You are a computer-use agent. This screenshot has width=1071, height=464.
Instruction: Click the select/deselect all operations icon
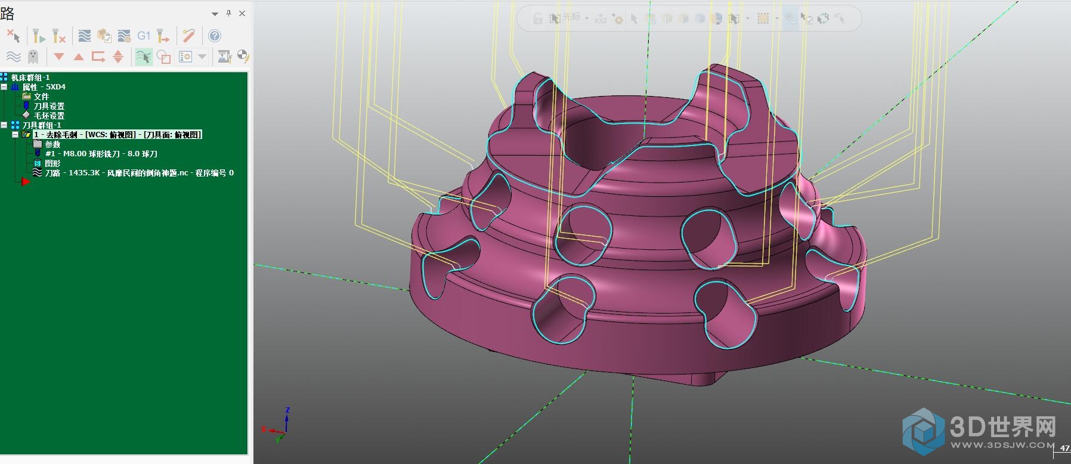click(x=13, y=36)
